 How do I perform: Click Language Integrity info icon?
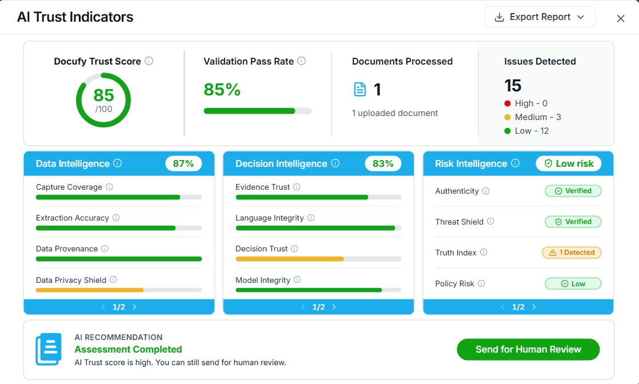coord(311,218)
